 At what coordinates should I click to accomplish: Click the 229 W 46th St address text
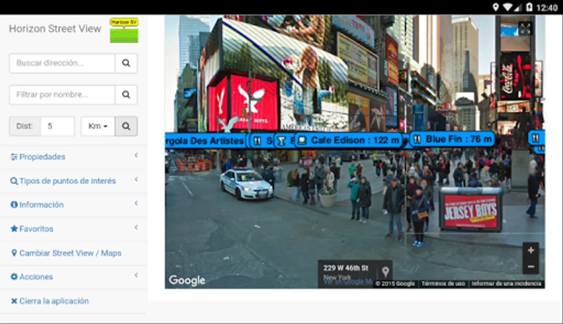[x=346, y=268]
